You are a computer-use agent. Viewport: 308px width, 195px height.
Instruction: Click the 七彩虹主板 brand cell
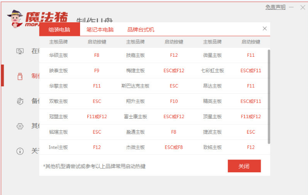click(212, 70)
